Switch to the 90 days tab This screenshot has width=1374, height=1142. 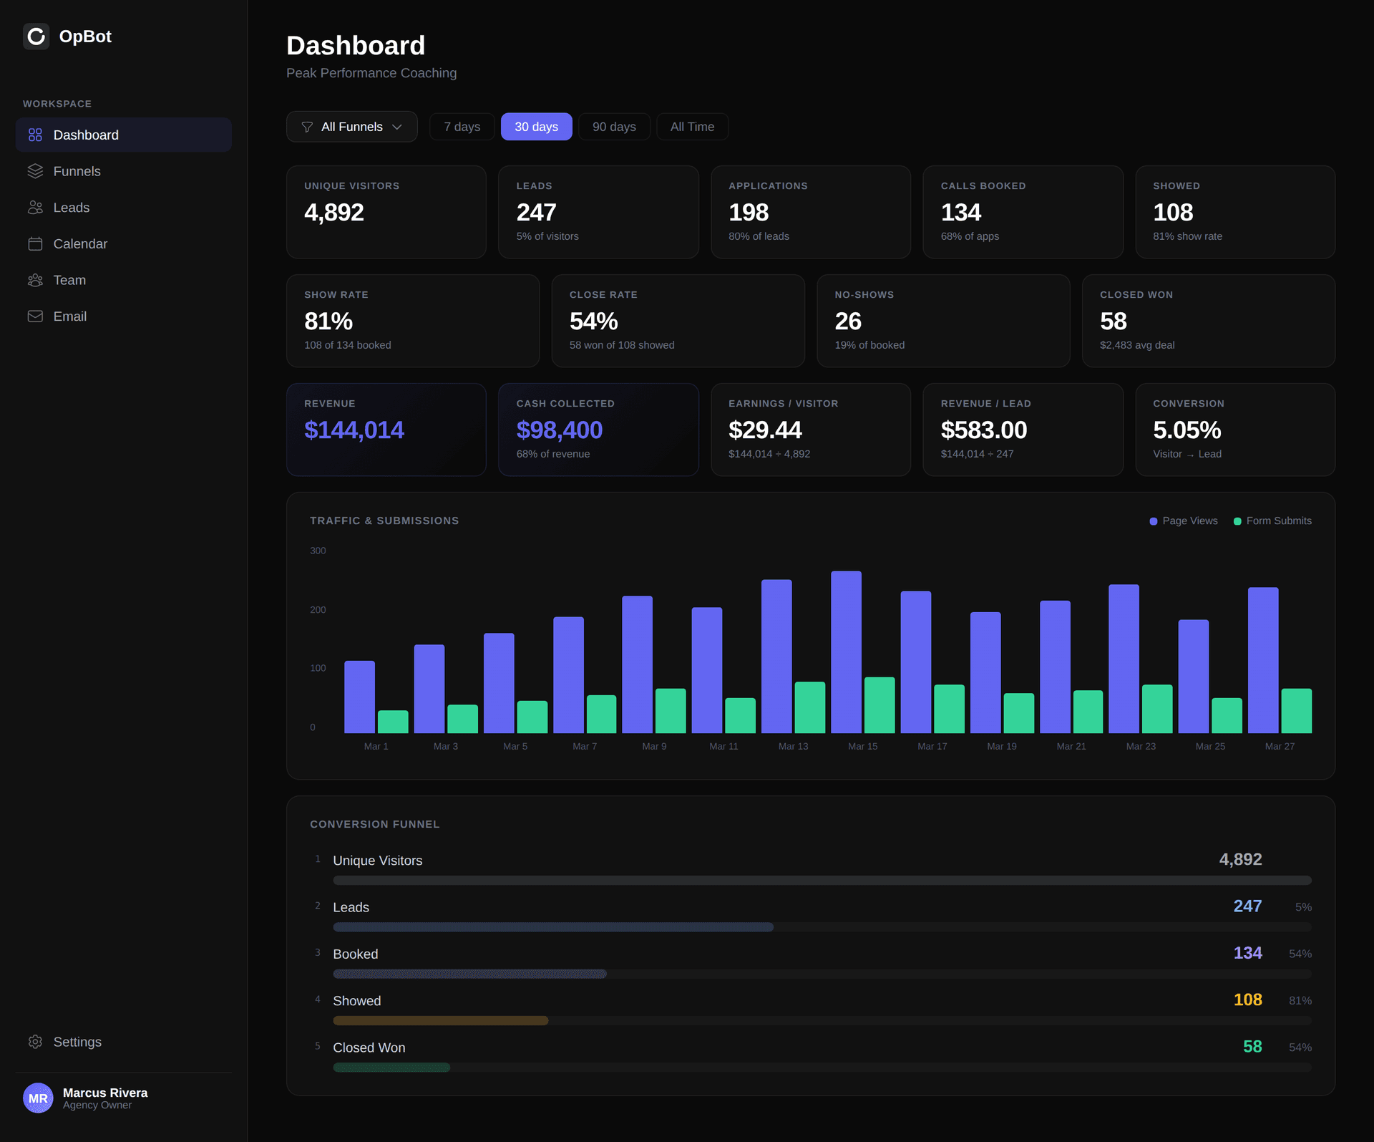coord(613,126)
